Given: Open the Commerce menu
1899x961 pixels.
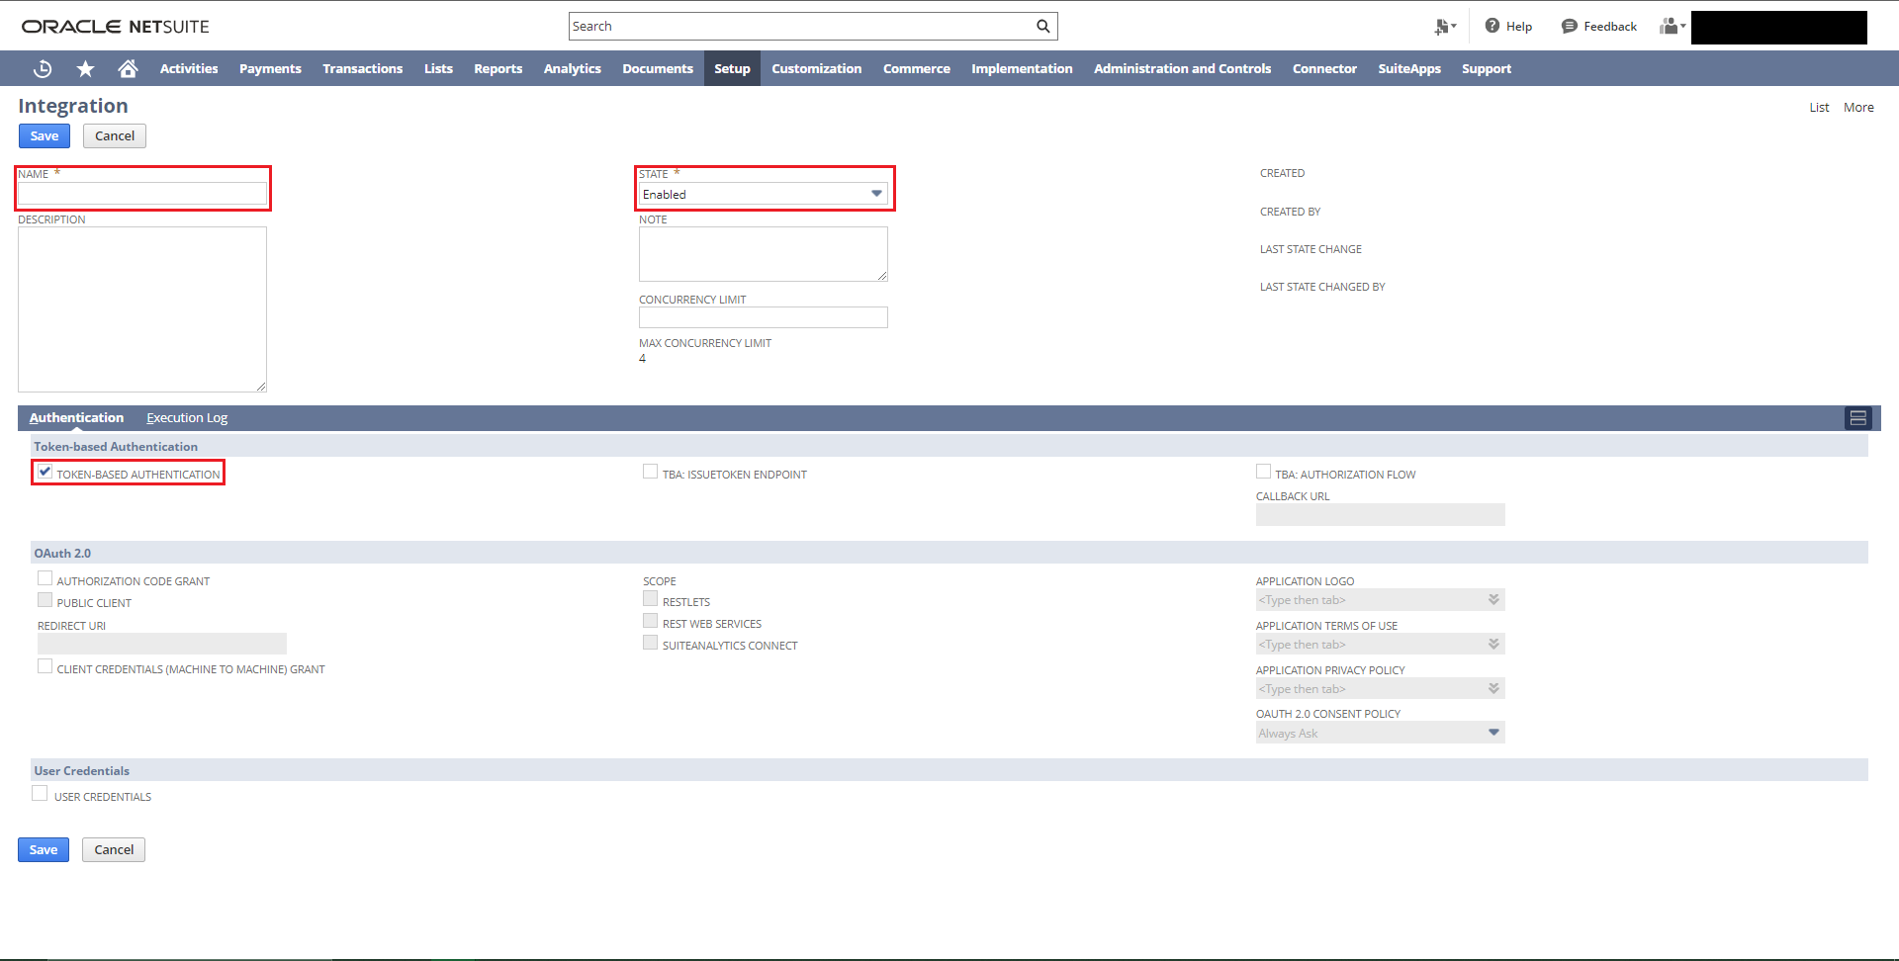Looking at the screenshot, I should pos(916,68).
